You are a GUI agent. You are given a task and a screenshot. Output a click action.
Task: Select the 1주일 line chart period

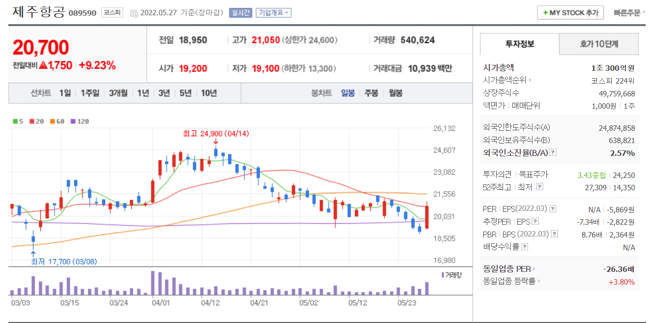click(x=90, y=93)
